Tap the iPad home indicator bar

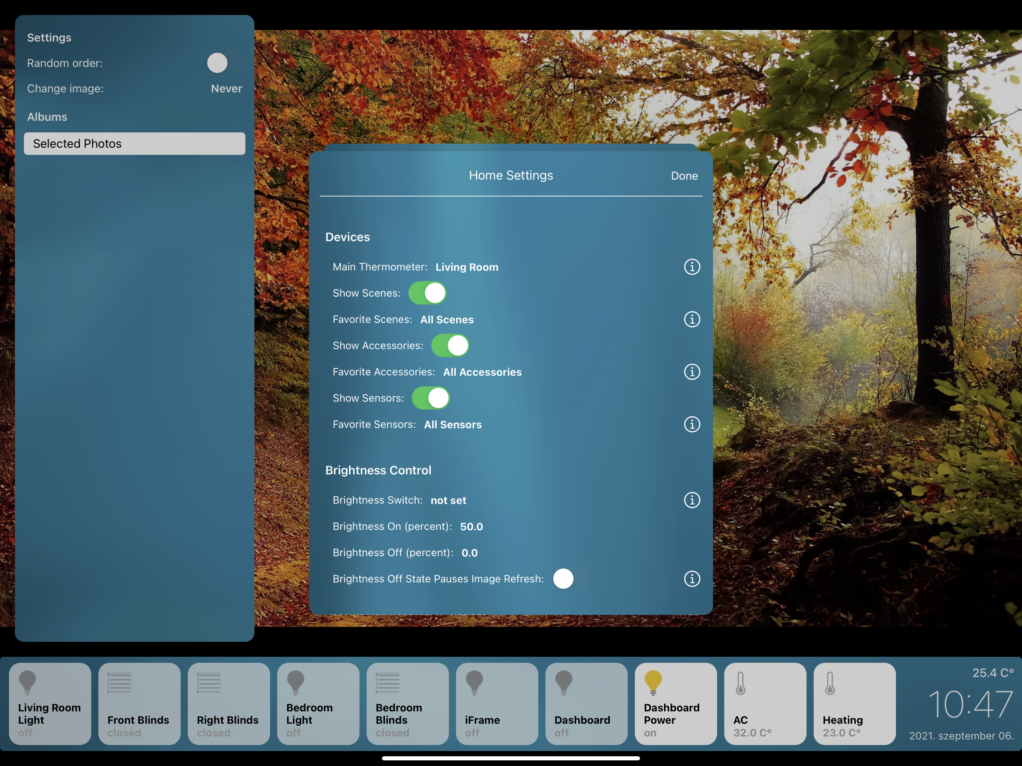(x=511, y=758)
